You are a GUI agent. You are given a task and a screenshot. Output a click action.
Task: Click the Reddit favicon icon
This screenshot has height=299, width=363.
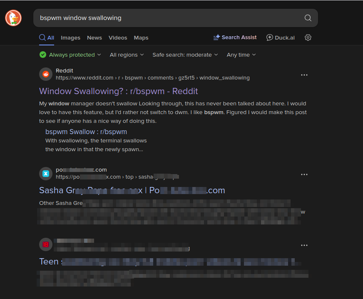click(x=46, y=74)
